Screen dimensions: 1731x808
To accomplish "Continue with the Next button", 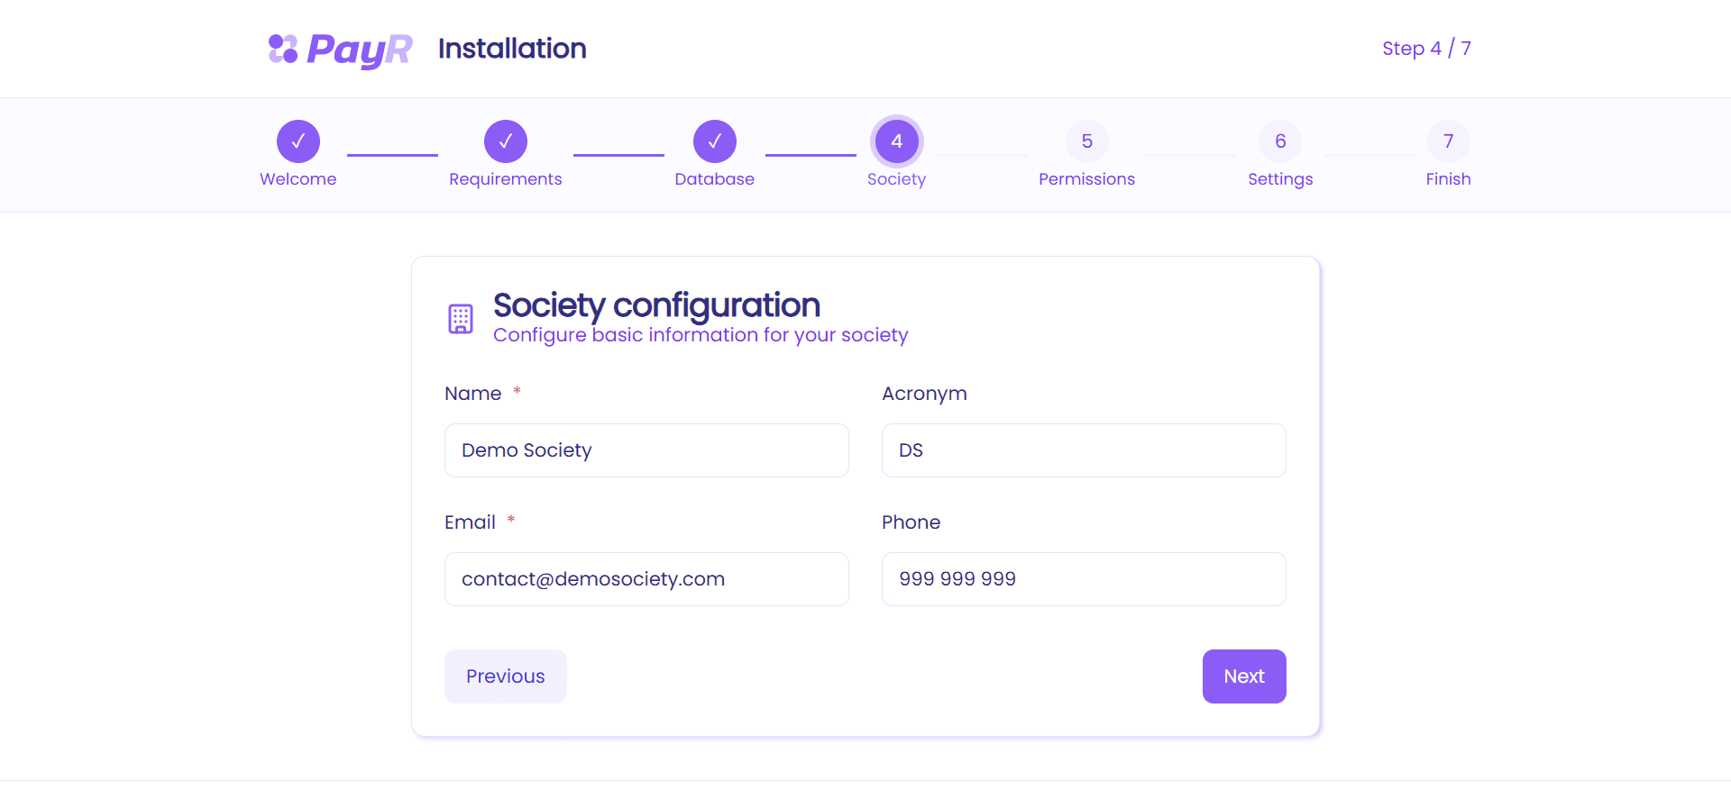I will (x=1244, y=676).
